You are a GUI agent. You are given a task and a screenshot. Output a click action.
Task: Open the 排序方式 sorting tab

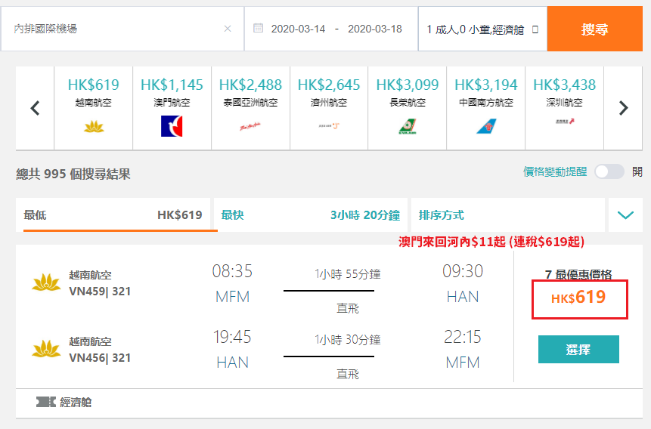[x=508, y=215]
